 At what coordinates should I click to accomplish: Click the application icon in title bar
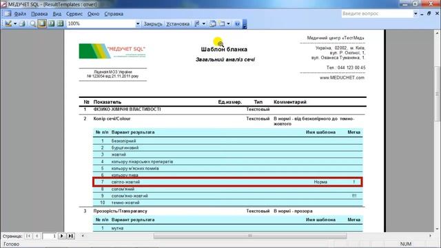[3, 4]
